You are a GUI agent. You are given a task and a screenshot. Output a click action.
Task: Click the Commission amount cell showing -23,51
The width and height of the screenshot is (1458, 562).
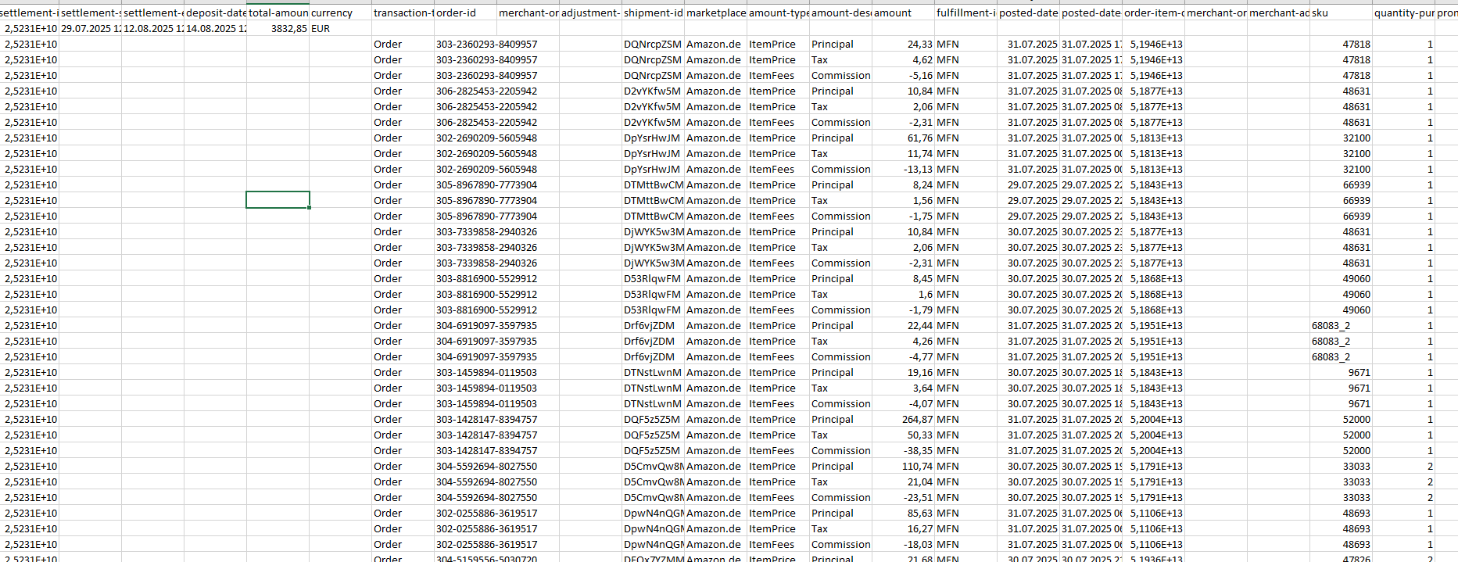pos(903,498)
